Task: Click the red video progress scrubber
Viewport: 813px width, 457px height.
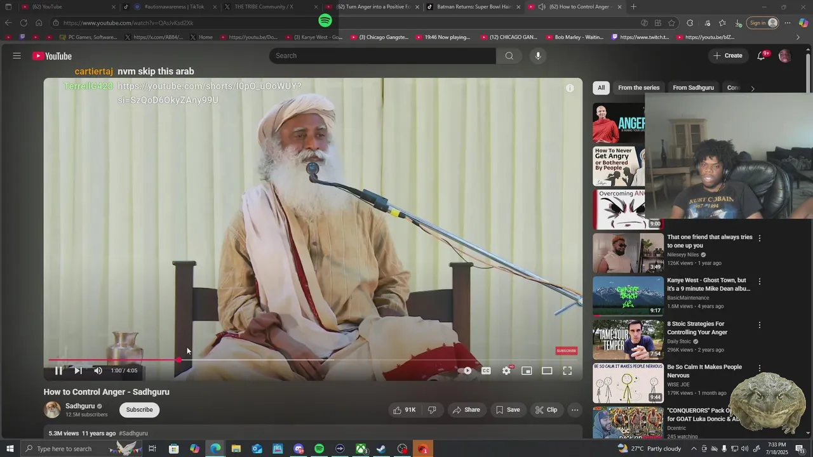Action: tap(179, 360)
